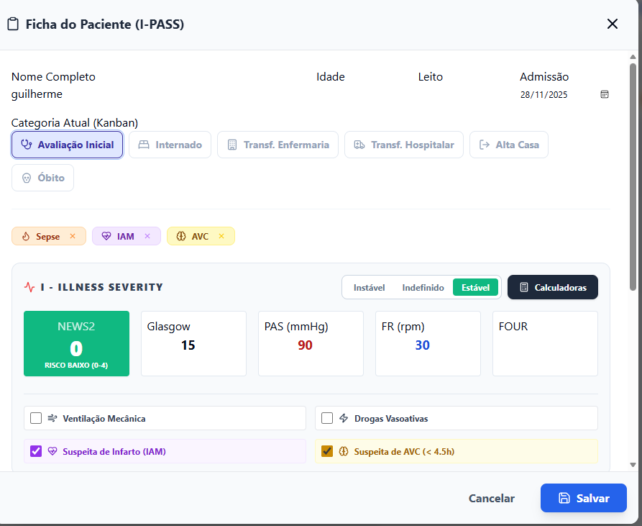This screenshot has width=642, height=526.
Task: Choose Alta Casa category
Action: 509,145
